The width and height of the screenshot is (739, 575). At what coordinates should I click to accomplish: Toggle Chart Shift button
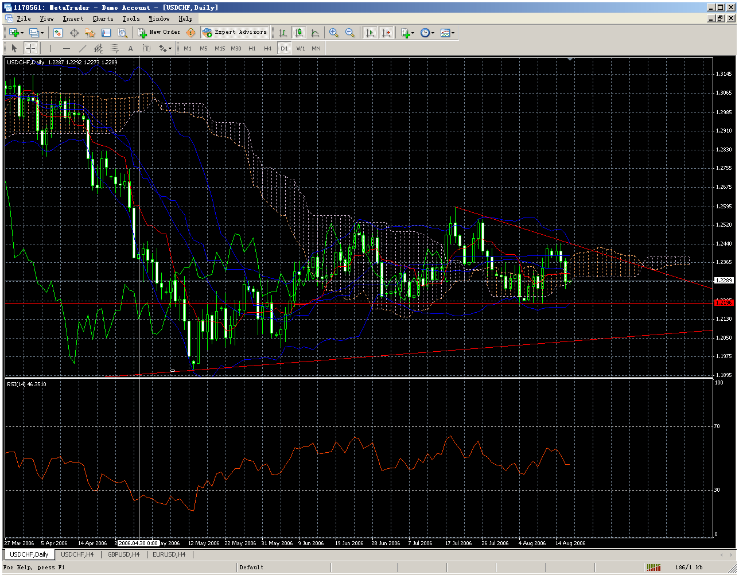386,33
